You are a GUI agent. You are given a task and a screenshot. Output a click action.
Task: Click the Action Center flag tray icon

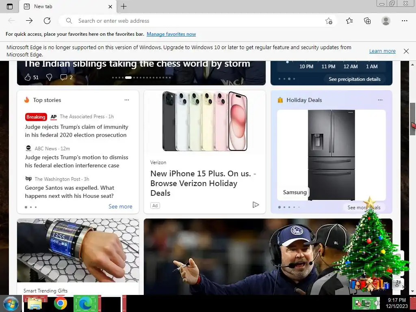coord(358,303)
